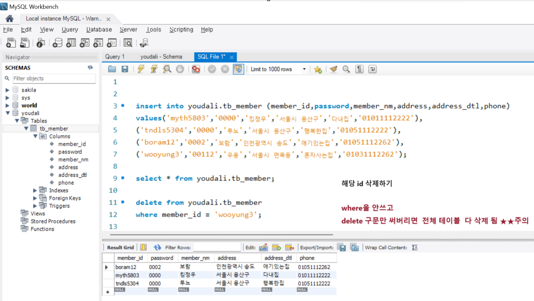Switch to the Query 1 tab

pyautogui.click(x=115, y=57)
